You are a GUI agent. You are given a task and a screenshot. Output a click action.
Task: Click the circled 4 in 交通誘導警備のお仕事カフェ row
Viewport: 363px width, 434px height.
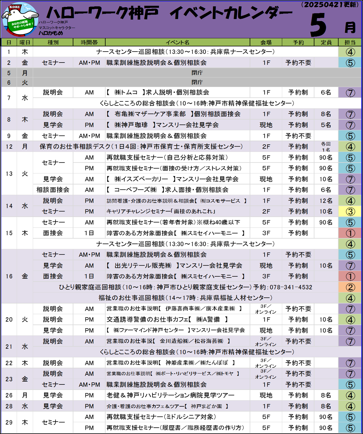[350, 320]
